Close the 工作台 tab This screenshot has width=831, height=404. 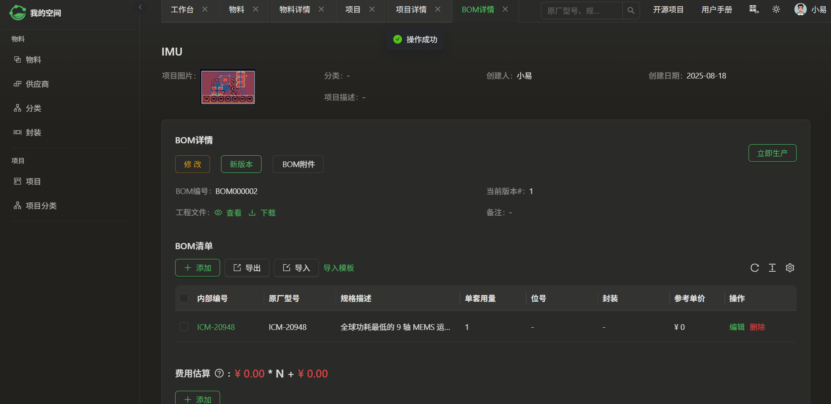[205, 9]
